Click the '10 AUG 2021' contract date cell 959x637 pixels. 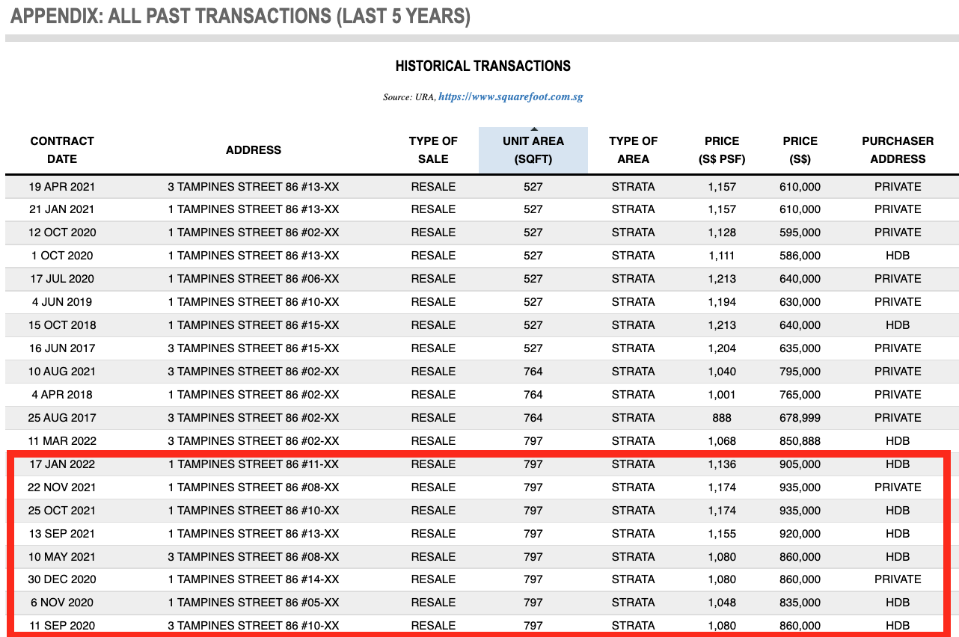point(62,372)
